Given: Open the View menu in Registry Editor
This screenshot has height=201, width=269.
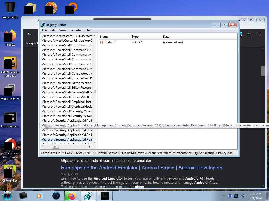Looking at the screenshot, I should coord(63,30).
